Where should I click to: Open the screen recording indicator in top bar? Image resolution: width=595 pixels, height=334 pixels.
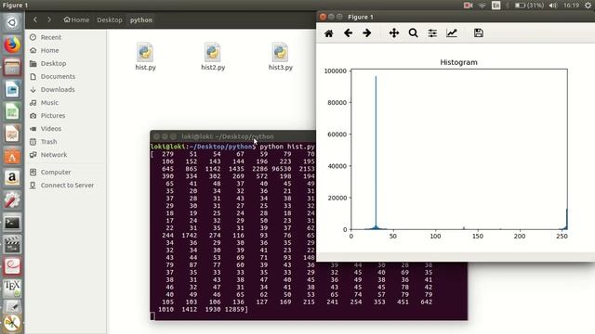468,6
